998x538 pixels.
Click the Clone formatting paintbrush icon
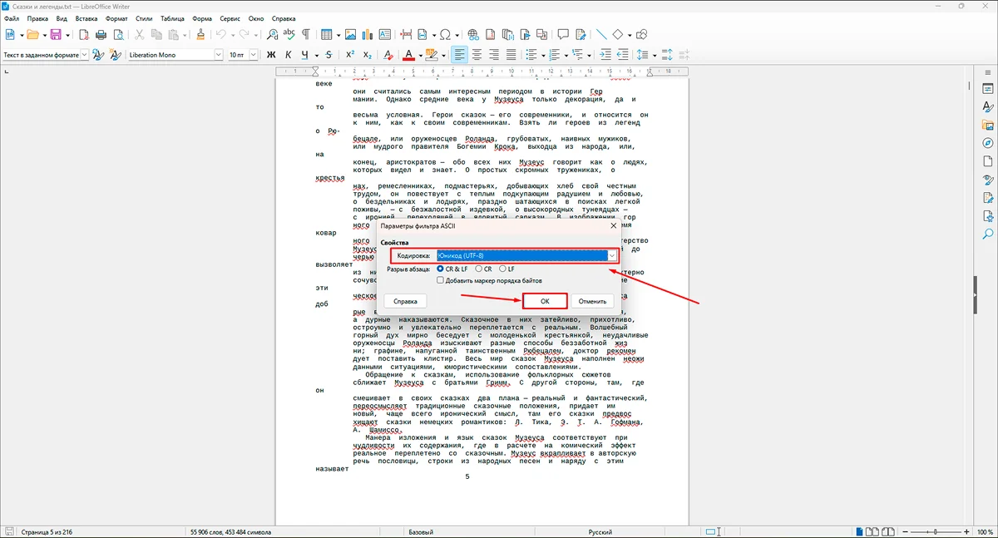pyautogui.click(x=200, y=35)
